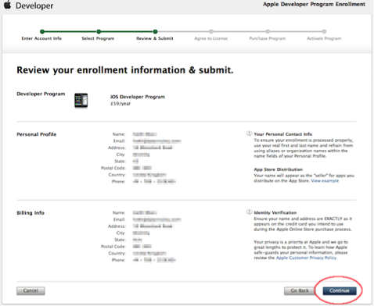Click the Review & Submit progress dot
This screenshot has height=306, width=374.
(x=155, y=31)
